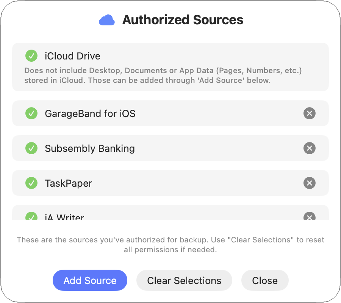The height and width of the screenshot is (303, 341).
Task: Select the GarageBand for iOS row label
Action: click(x=90, y=113)
